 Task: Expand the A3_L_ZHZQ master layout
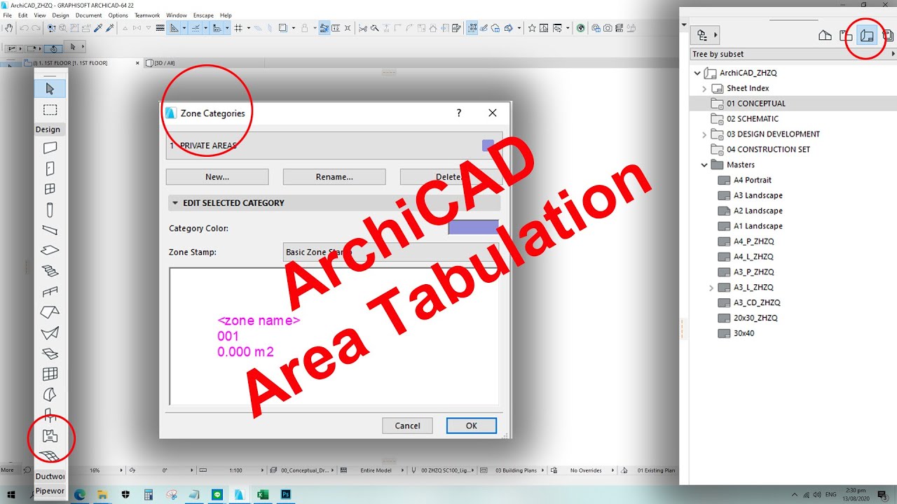pyautogui.click(x=711, y=288)
